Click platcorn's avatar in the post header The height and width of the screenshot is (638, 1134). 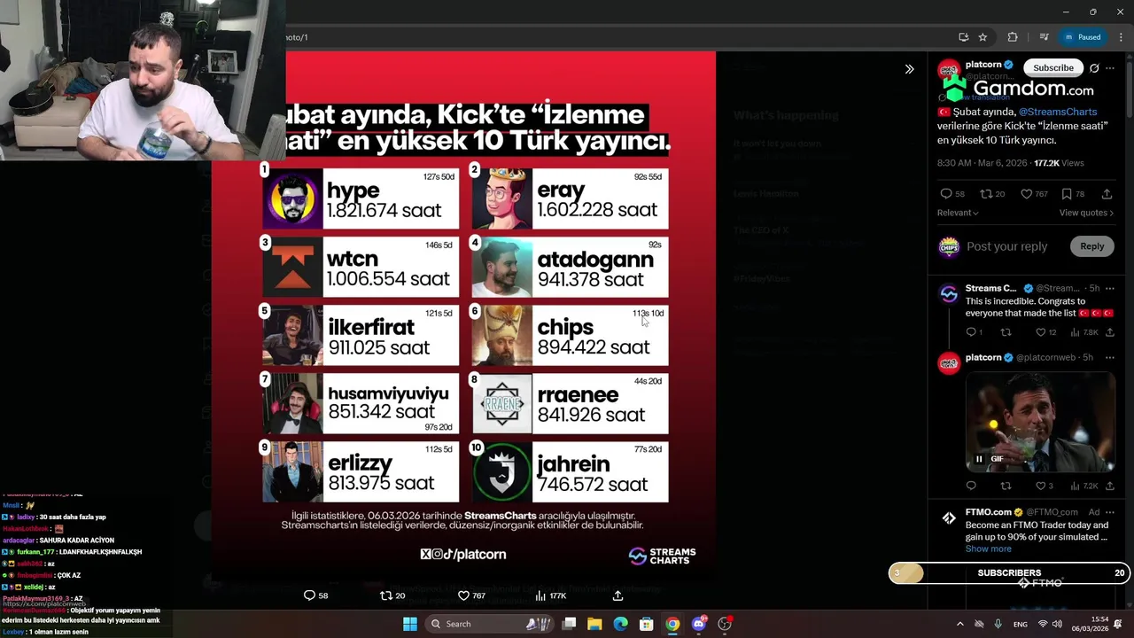coord(949,70)
